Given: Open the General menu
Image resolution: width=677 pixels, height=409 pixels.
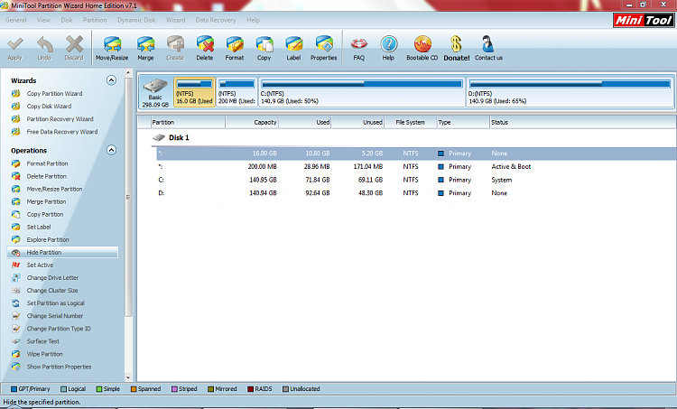Looking at the screenshot, I should coord(15,20).
